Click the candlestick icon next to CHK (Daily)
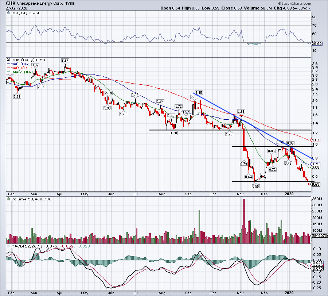Viewport: 328px width, 296px height. coord(8,60)
